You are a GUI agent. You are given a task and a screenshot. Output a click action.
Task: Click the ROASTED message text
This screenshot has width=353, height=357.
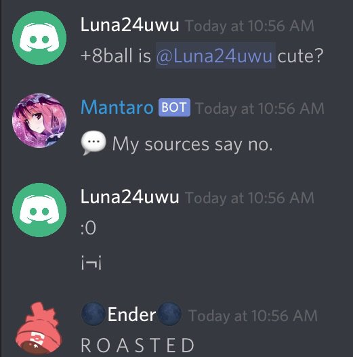[x=138, y=345]
